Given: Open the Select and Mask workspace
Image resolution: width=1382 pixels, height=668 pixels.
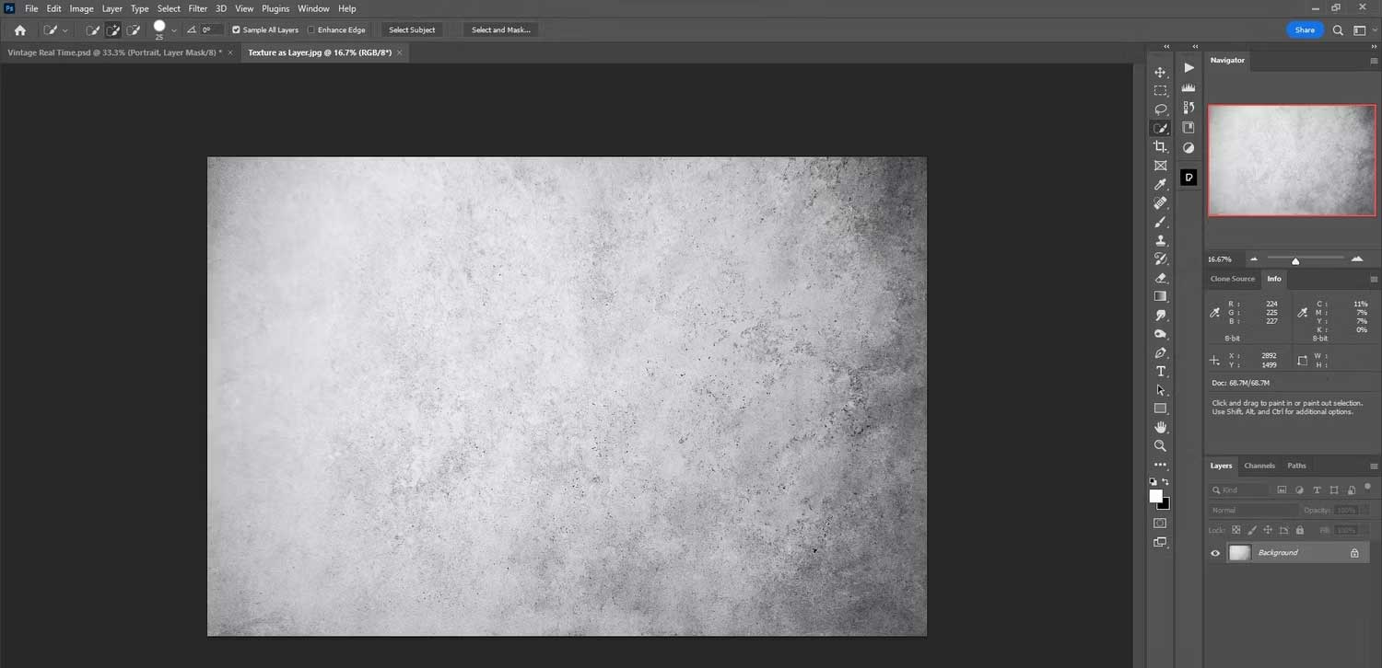Looking at the screenshot, I should [500, 29].
